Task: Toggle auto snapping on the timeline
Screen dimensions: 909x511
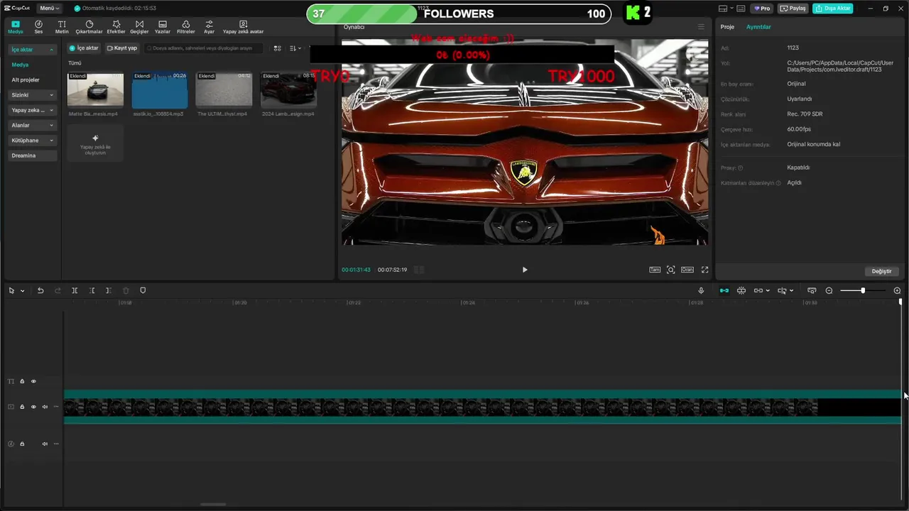Action: point(741,290)
